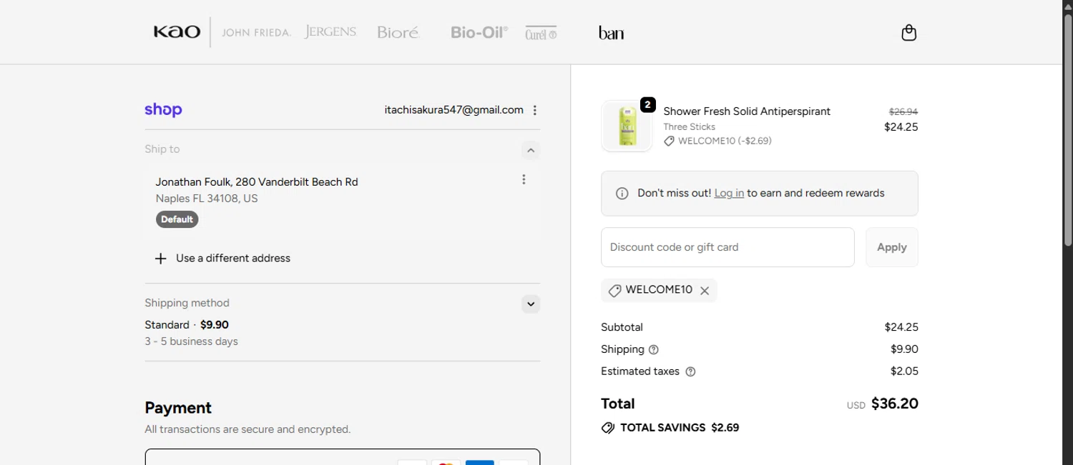Image resolution: width=1073 pixels, height=465 pixels.
Task: Click the WELCOME10 (-$2.69) line under product
Action: pyautogui.click(x=717, y=141)
